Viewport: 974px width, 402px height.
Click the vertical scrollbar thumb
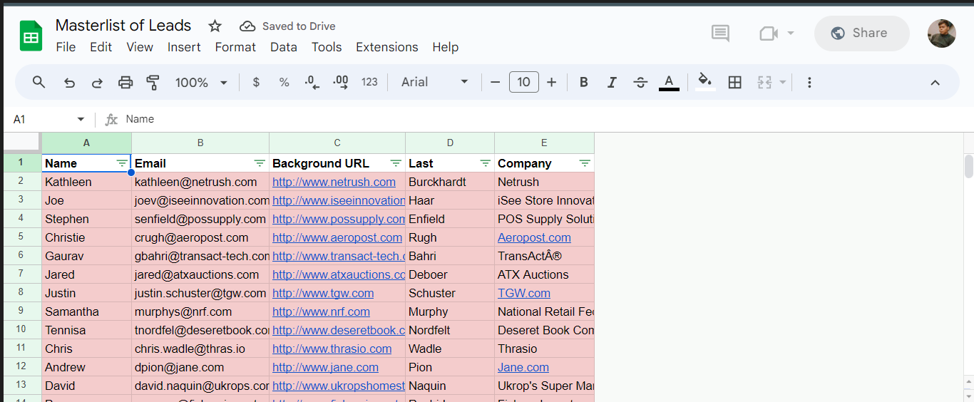coord(968,166)
